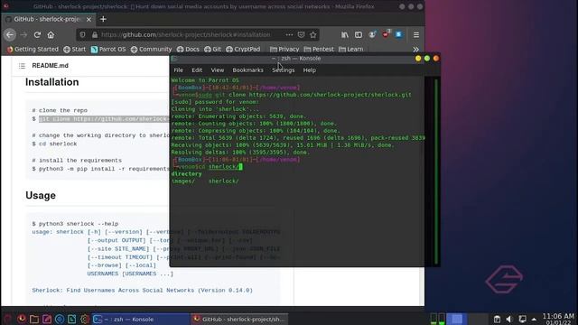
Task: Go back in Firefox history
Action: [10, 34]
